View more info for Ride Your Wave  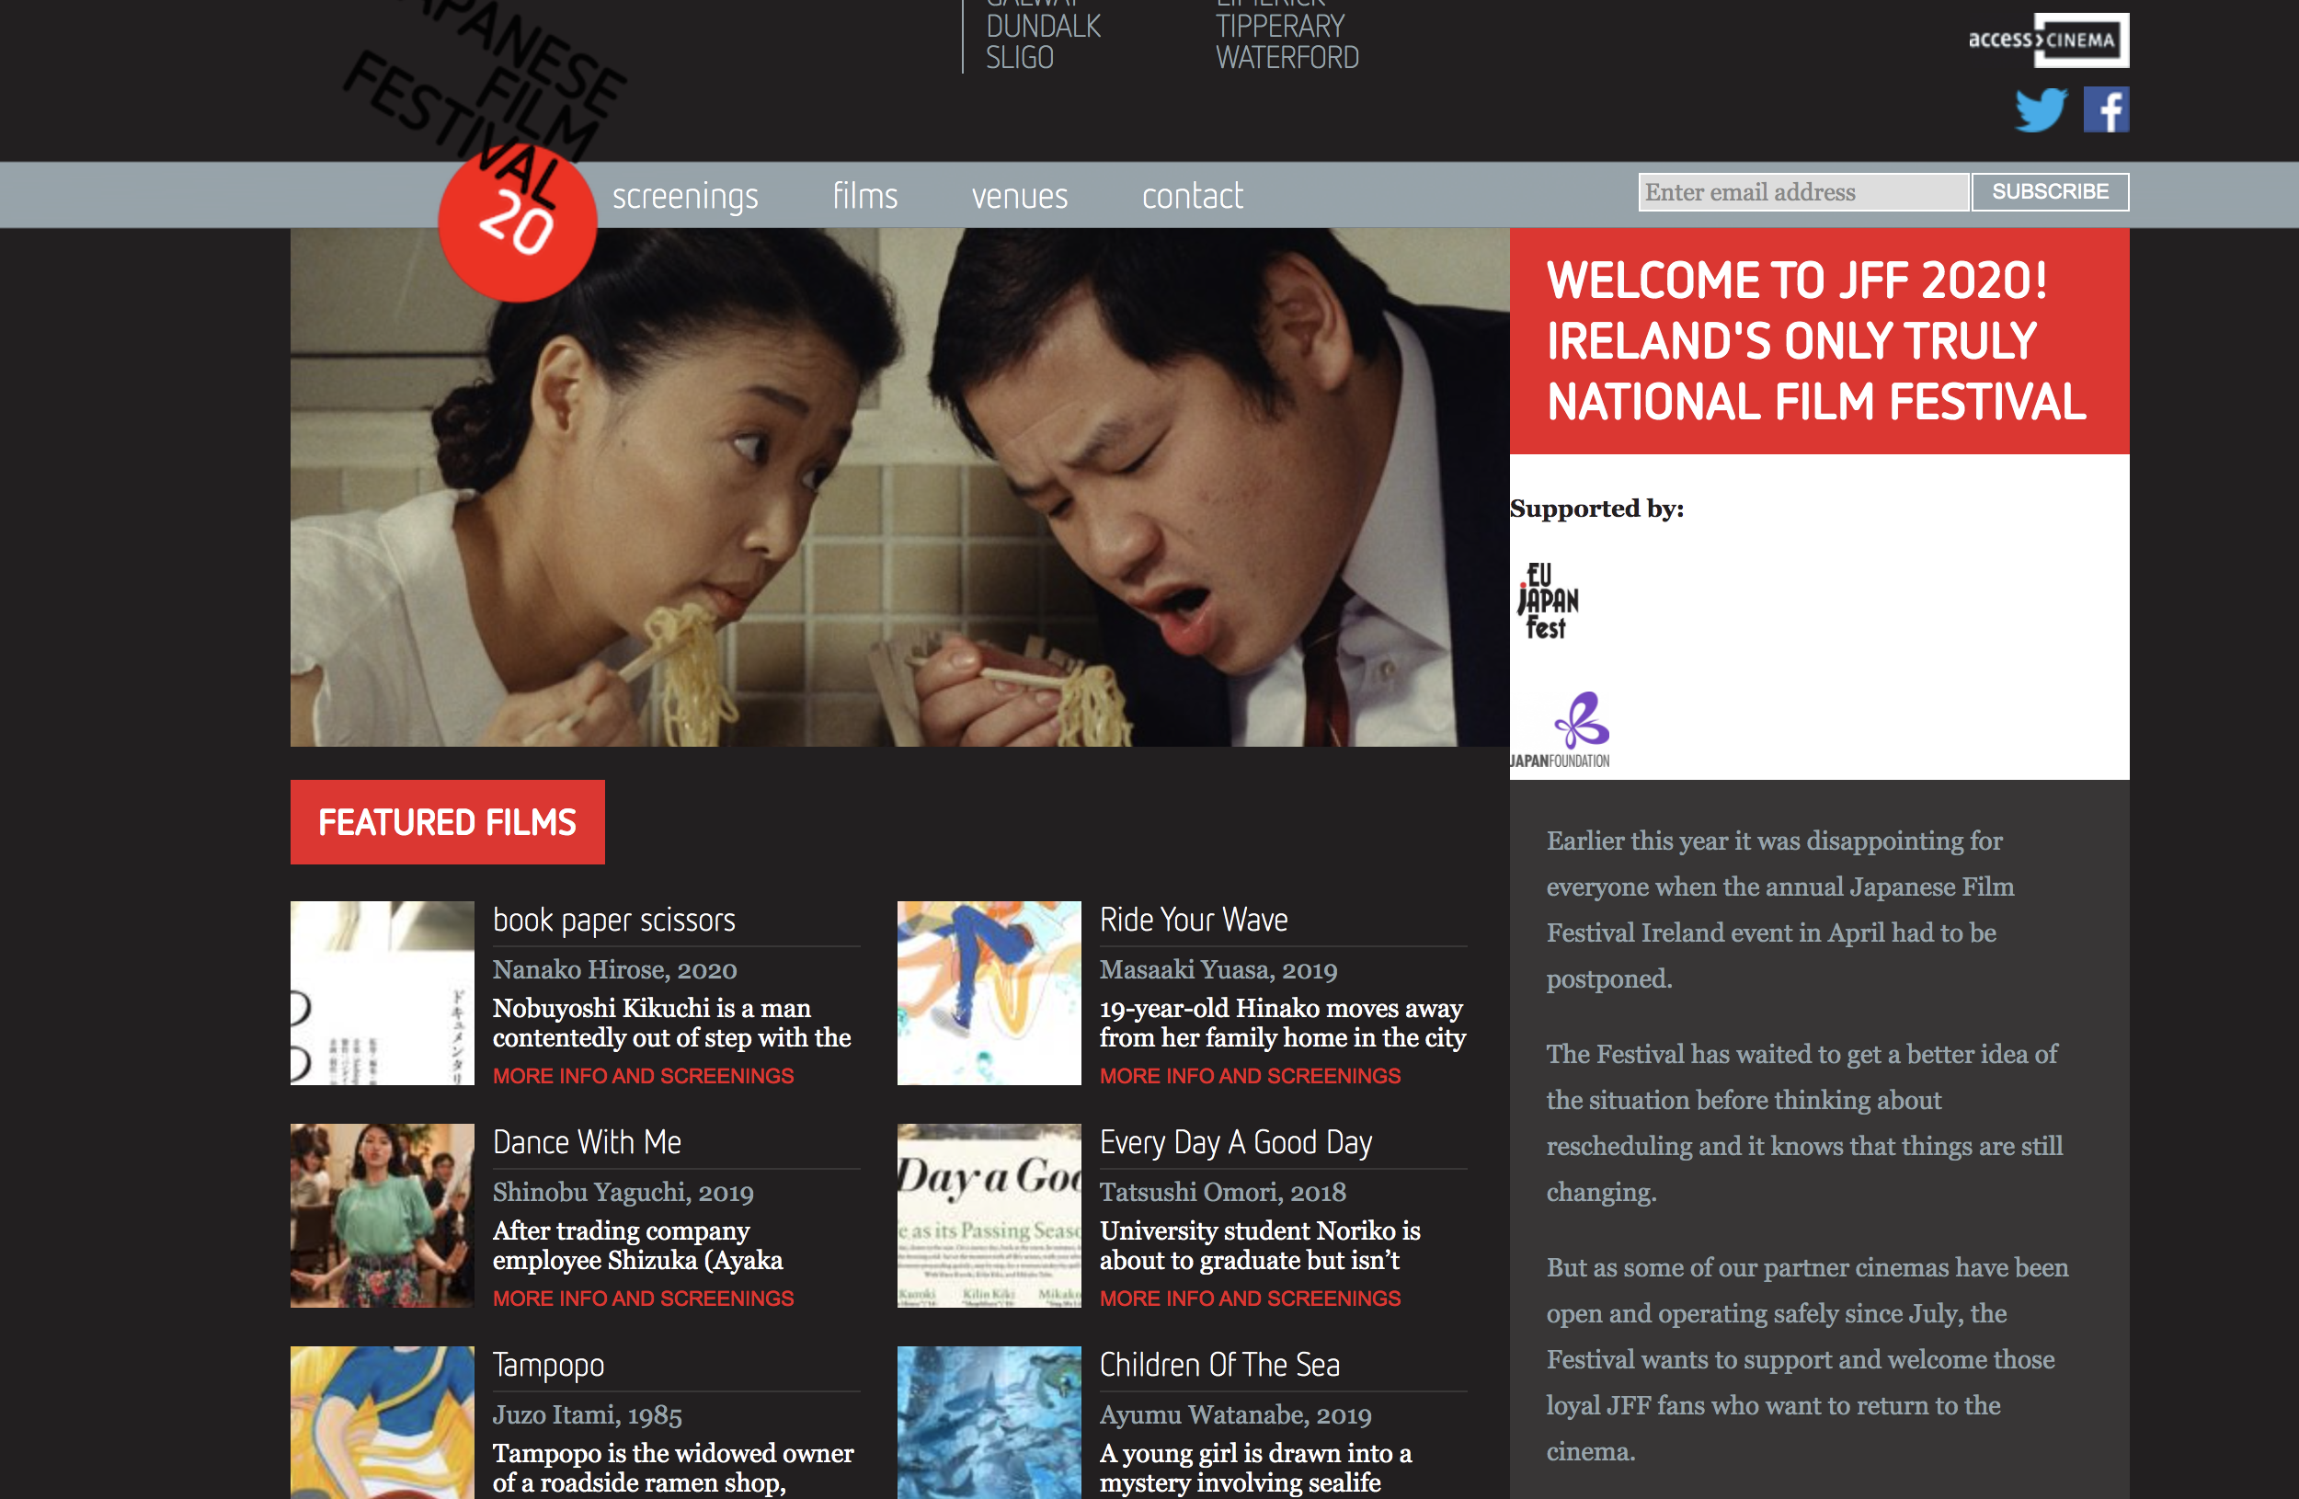[x=1250, y=1076]
